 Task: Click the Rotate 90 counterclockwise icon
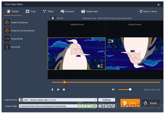tap(7, 30)
